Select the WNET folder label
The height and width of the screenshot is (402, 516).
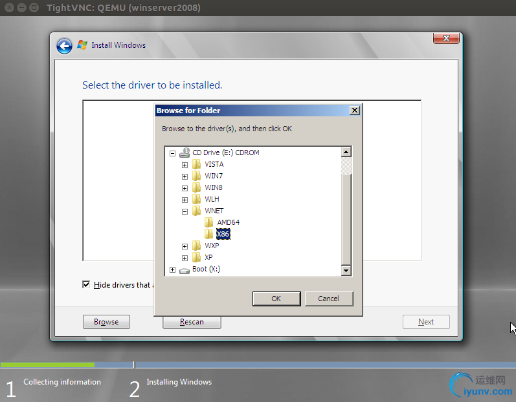pyautogui.click(x=214, y=211)
